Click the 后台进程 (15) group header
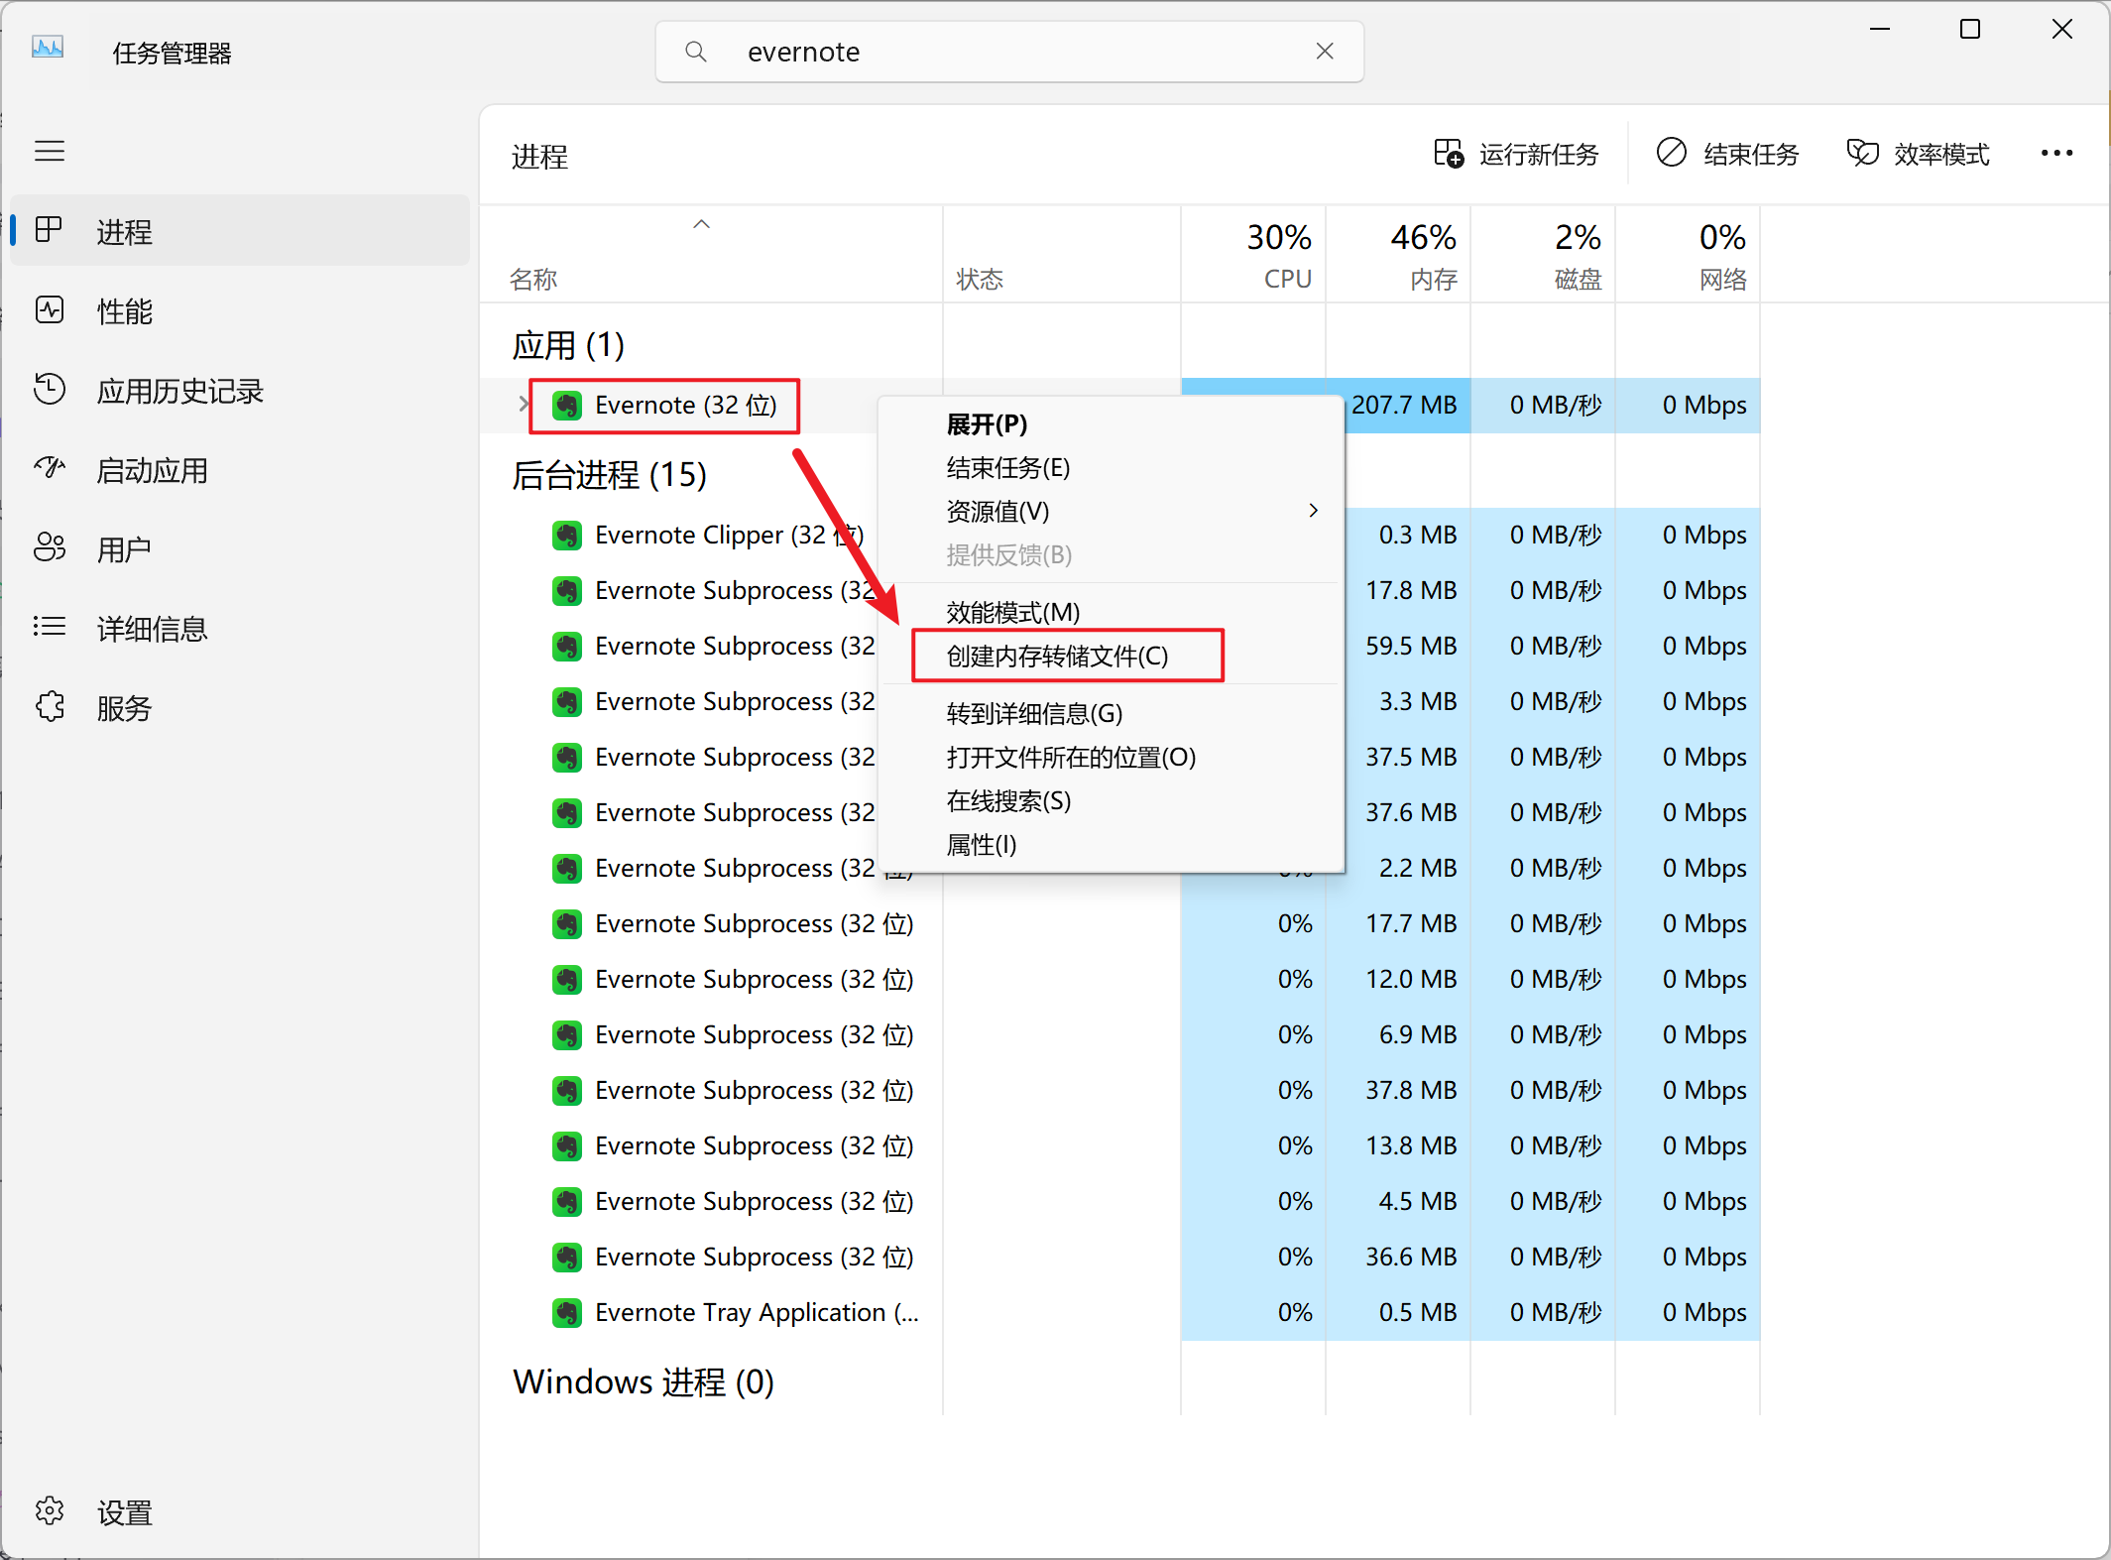The width and height of the screenshot is (2111, 1560). tap(609, 475)
